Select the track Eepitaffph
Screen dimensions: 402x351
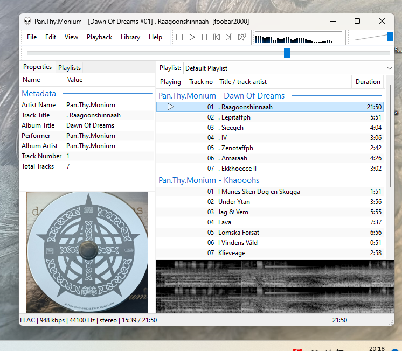coord(270,117)
